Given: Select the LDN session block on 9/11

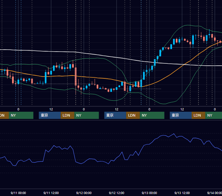Looking at the screenshot, I should [67, 115].
